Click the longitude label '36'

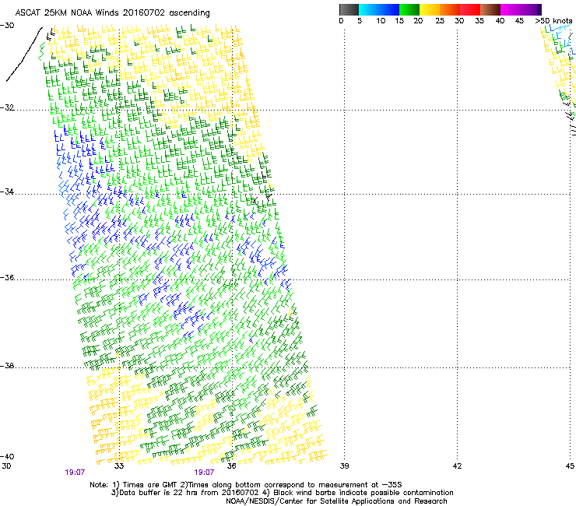231,466
